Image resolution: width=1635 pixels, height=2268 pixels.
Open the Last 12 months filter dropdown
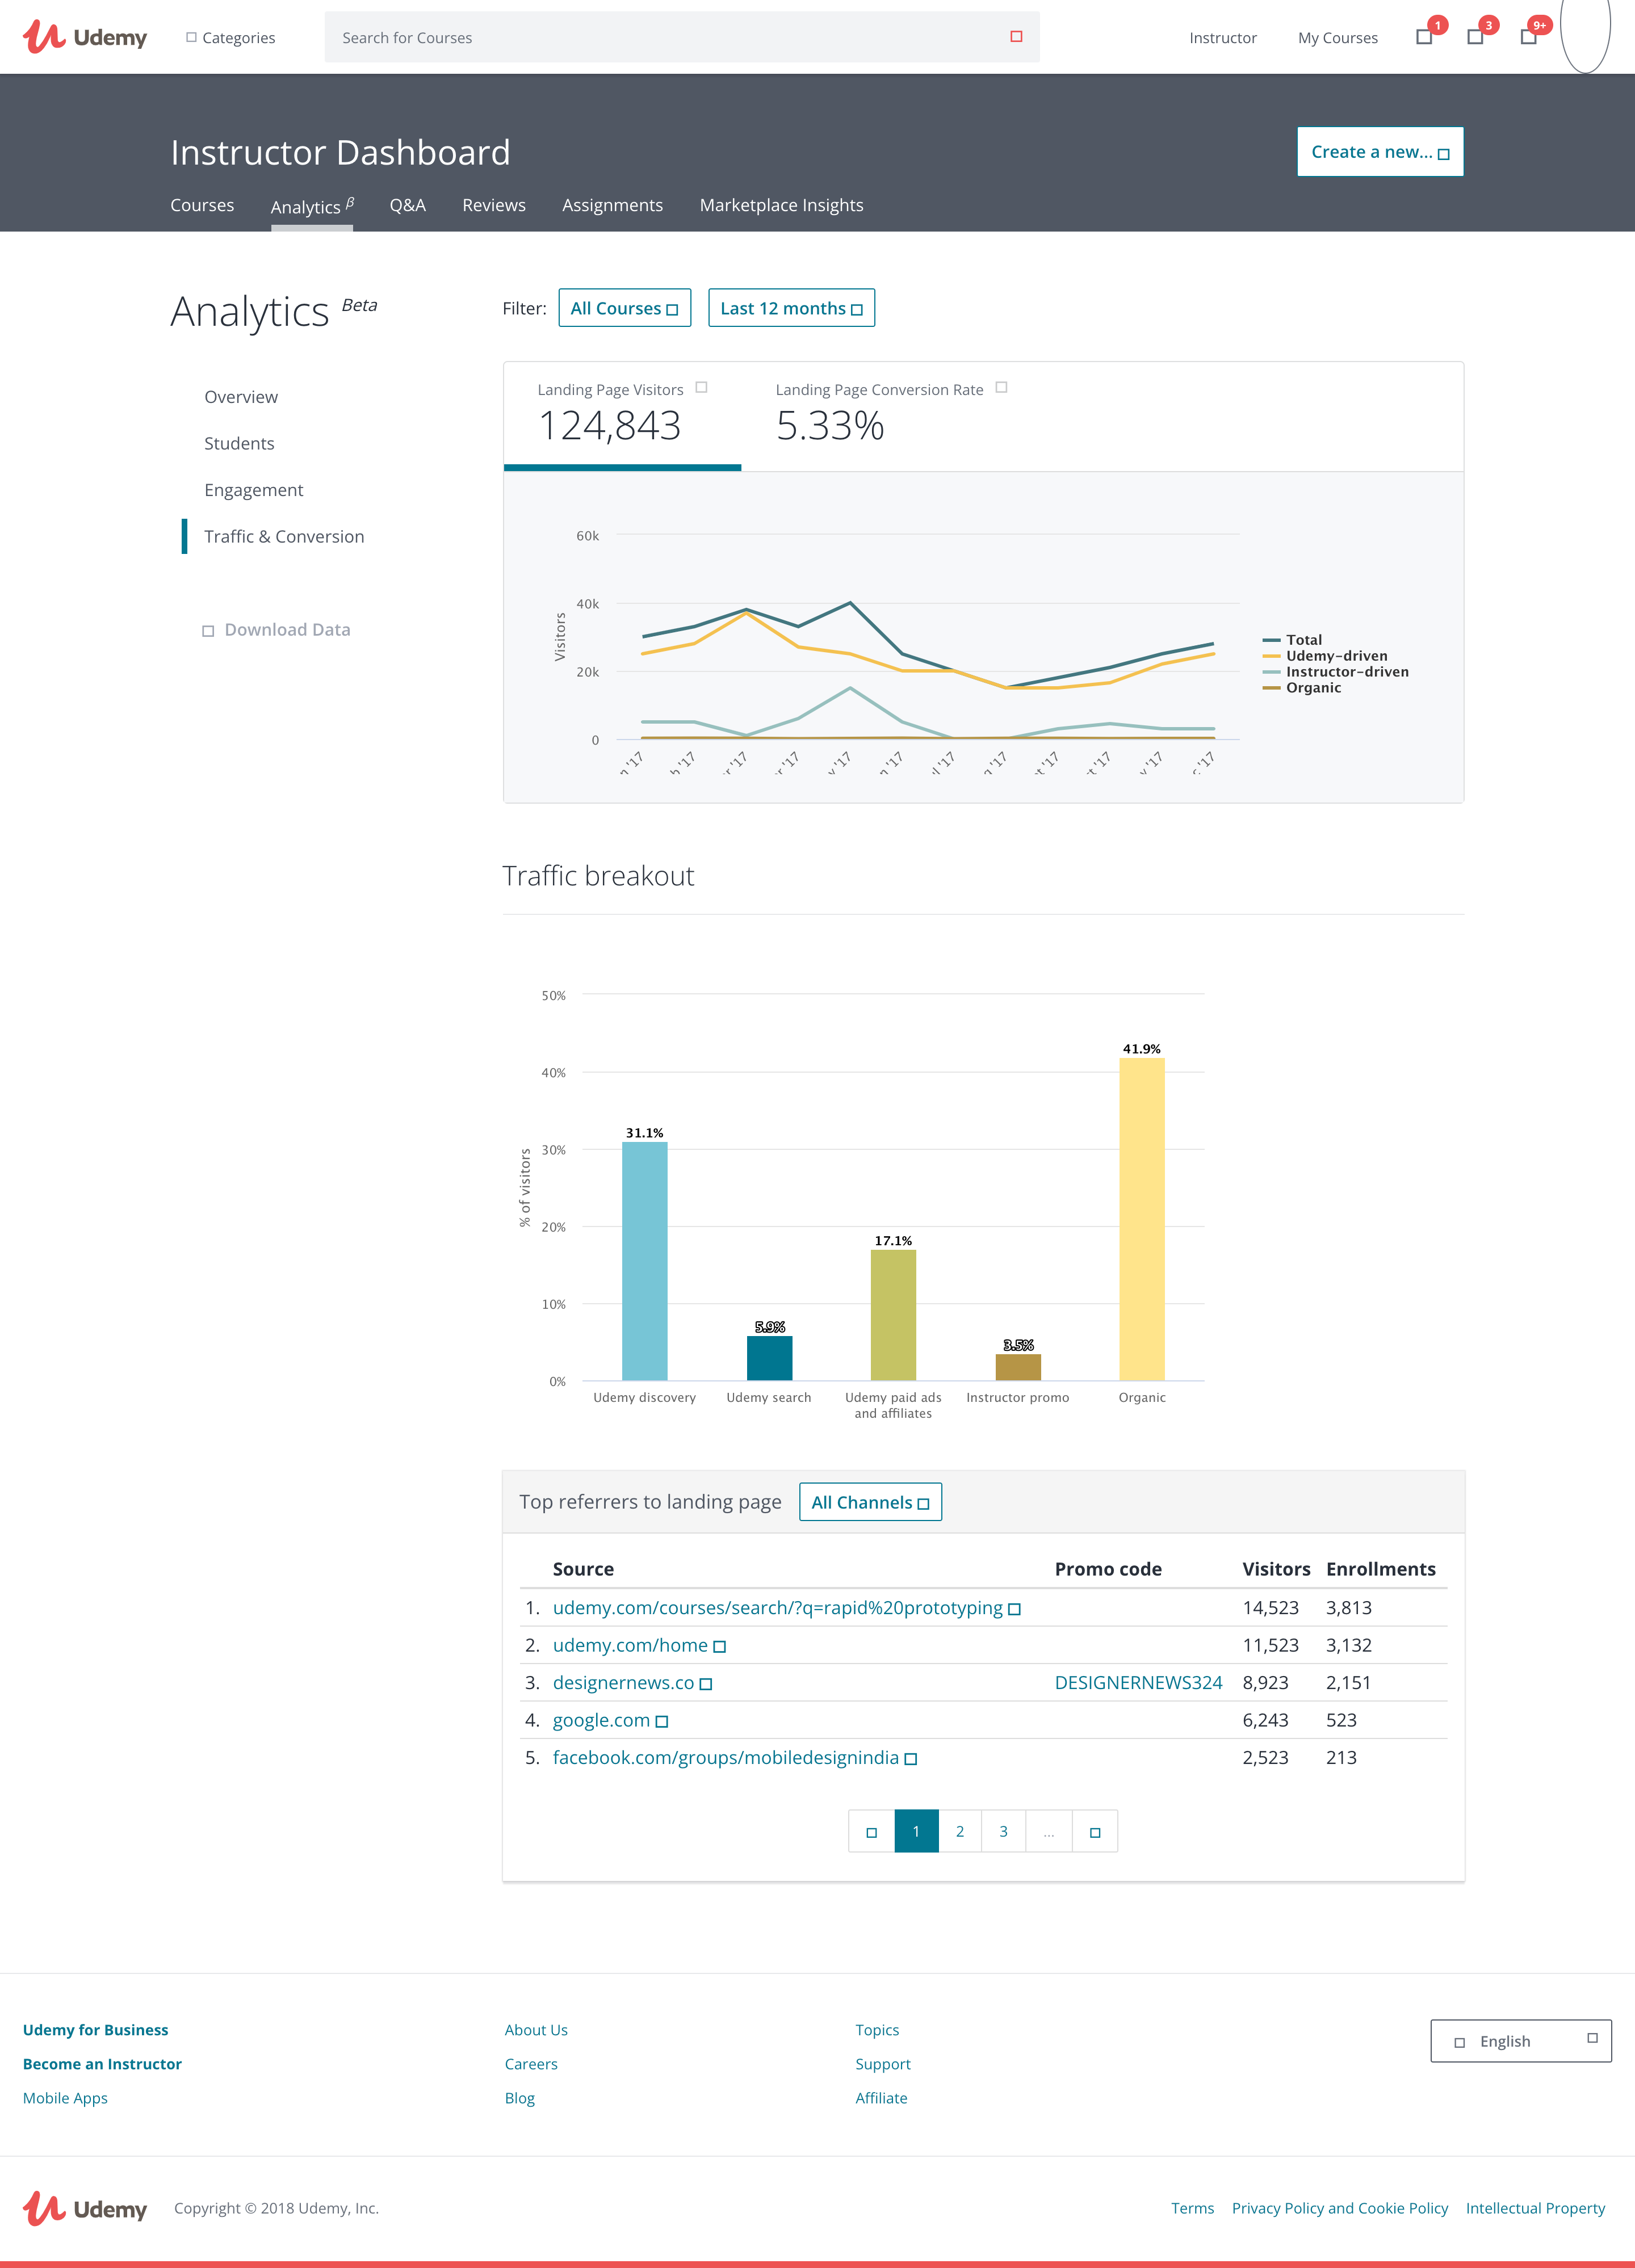(791, 308)
